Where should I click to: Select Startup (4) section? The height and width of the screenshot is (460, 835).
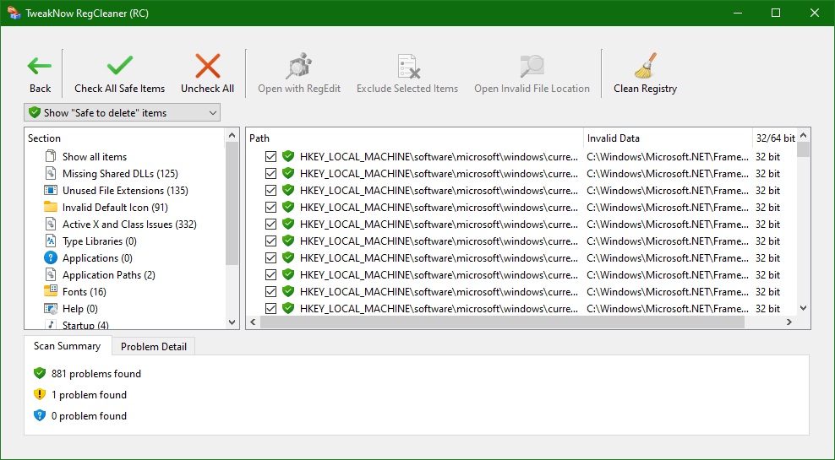tap(85, 325)
